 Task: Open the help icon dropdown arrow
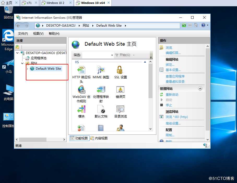[208, 25]
